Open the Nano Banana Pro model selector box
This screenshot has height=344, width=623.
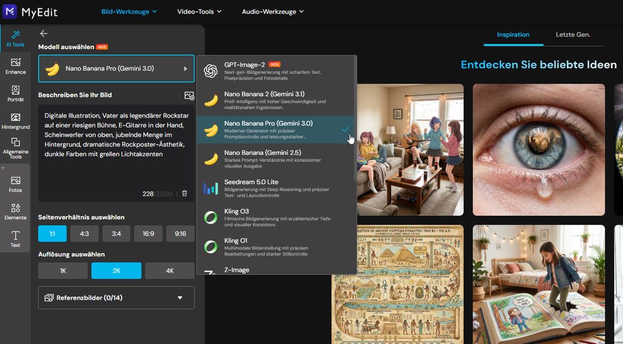click(117, 68)
